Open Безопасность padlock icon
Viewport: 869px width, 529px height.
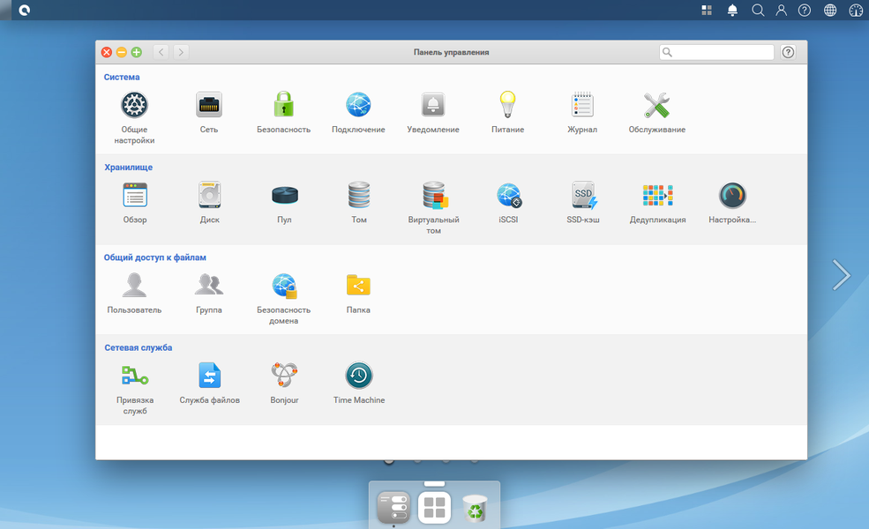point(284,105)
